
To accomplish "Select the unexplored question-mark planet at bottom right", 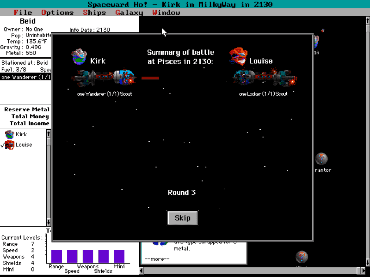I will tap(302, 257).
